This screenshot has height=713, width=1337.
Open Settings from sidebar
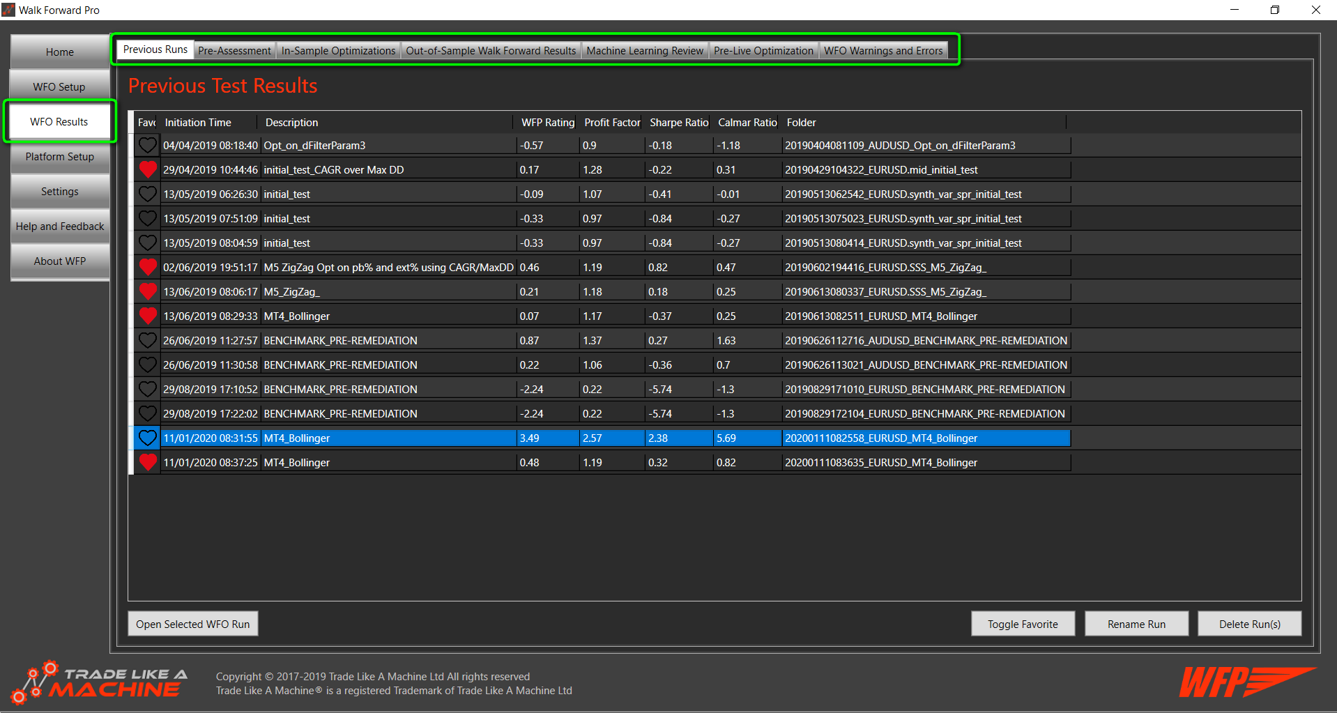pyautogui.click(x=60, y=192)
